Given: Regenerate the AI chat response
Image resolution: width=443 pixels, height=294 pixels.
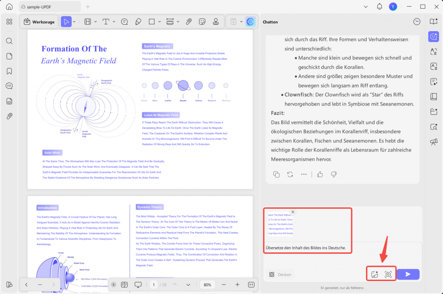Looking at the screenshot, I should (290, 174).
